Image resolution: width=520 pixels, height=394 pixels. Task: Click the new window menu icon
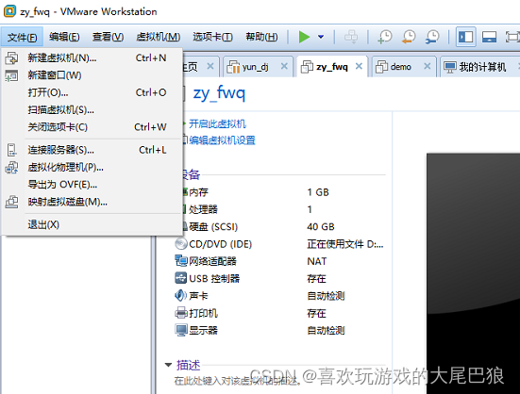point(12,75)
